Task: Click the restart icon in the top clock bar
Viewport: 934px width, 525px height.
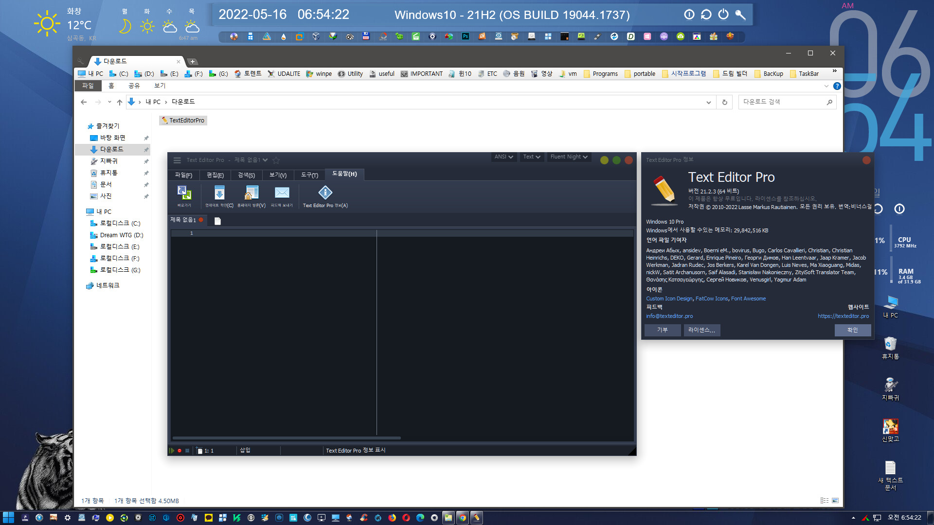Action: pyautogui.click(x=706, y=15)
